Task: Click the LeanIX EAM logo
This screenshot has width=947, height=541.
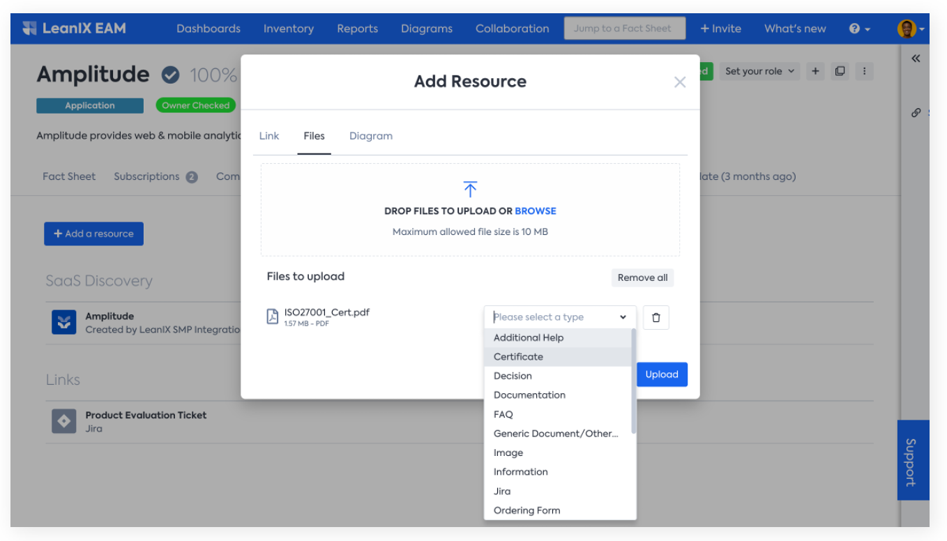Action: [x=74, y=29]
